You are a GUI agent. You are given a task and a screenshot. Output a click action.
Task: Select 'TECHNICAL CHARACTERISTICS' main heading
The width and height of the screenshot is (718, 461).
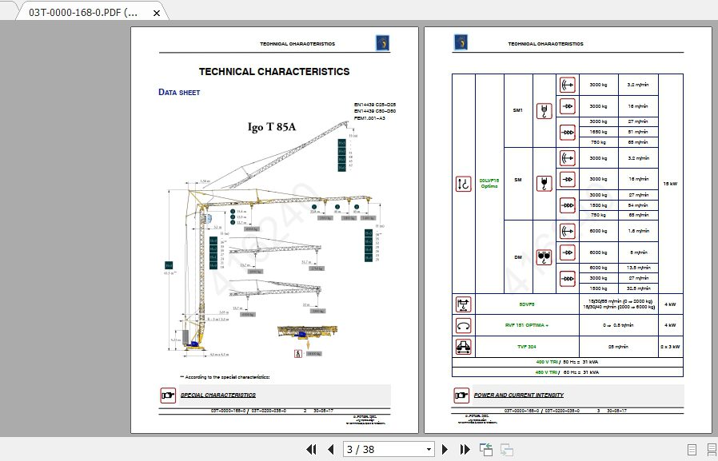click(x=274, y=71)
